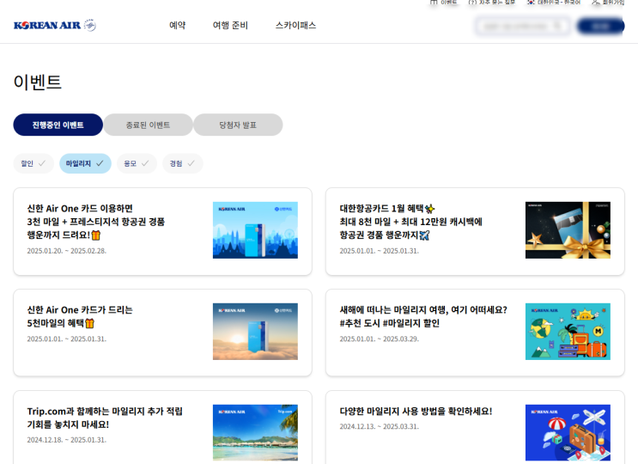The image size is (638, 464).
Task: Open the 대한항공카드 1월 혜택 event
Action: click(475, 231)
